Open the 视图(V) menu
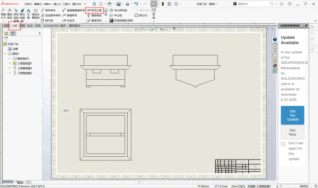The width and height of the screenshot is (318, 188). coord(48,4)
